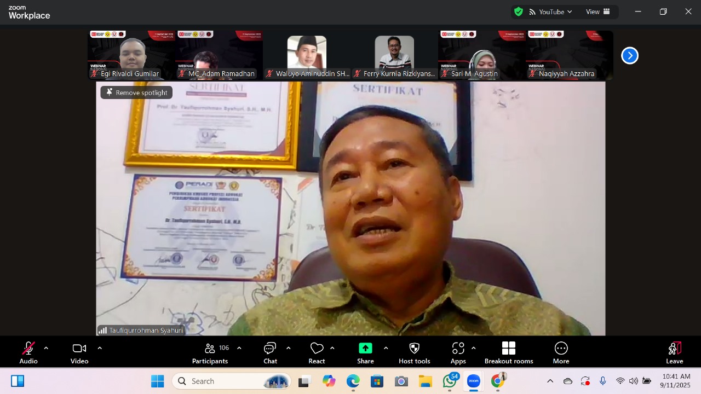Open the View layout menu

[597, 11]
